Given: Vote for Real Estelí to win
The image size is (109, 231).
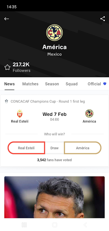Looking at the screenshot, I should coord(26,148).
